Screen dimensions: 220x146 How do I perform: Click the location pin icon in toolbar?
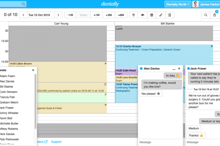pos(133,15)
